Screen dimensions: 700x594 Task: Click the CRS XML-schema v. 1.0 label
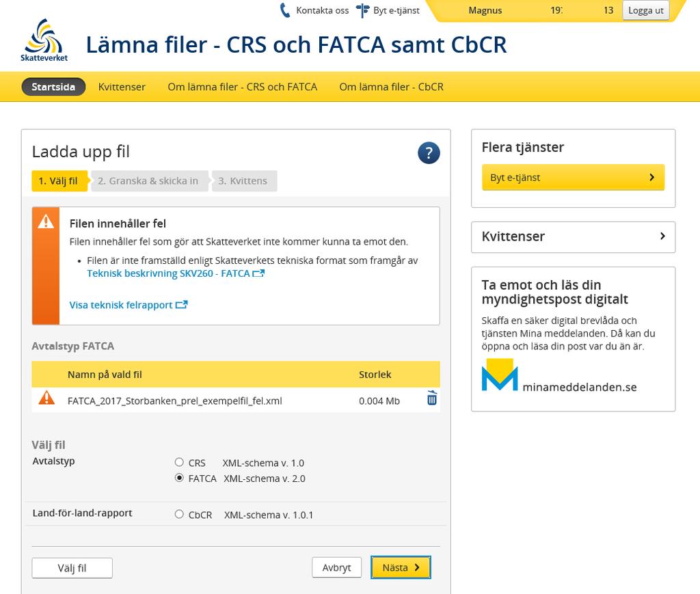[246, 463]
